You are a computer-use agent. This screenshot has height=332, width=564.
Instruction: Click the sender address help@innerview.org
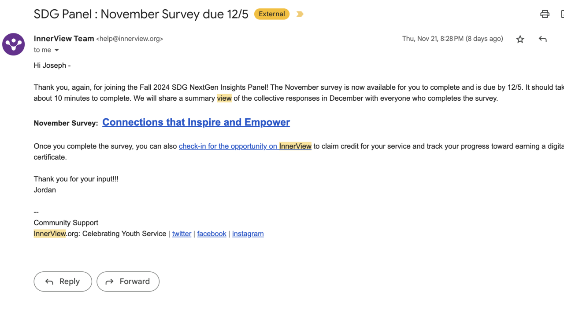tap(130, 39)
